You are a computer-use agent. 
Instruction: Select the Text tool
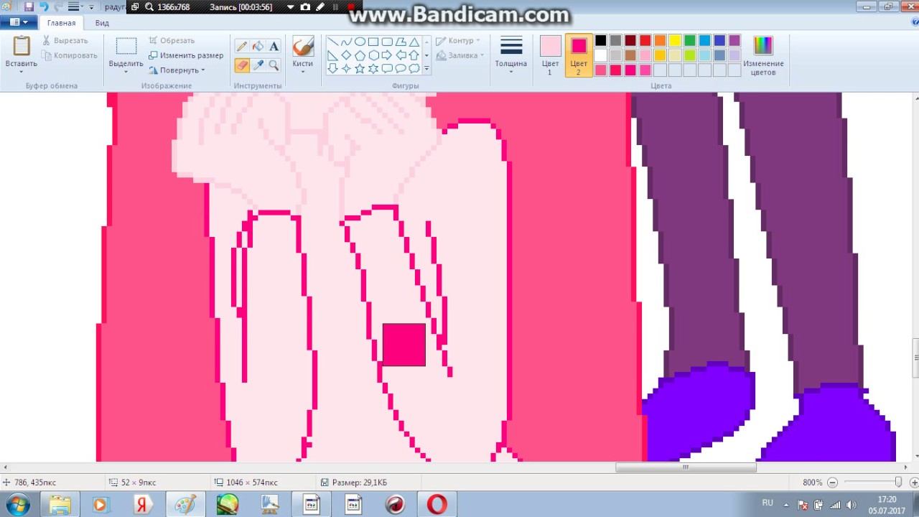click(x=274, y=47)
